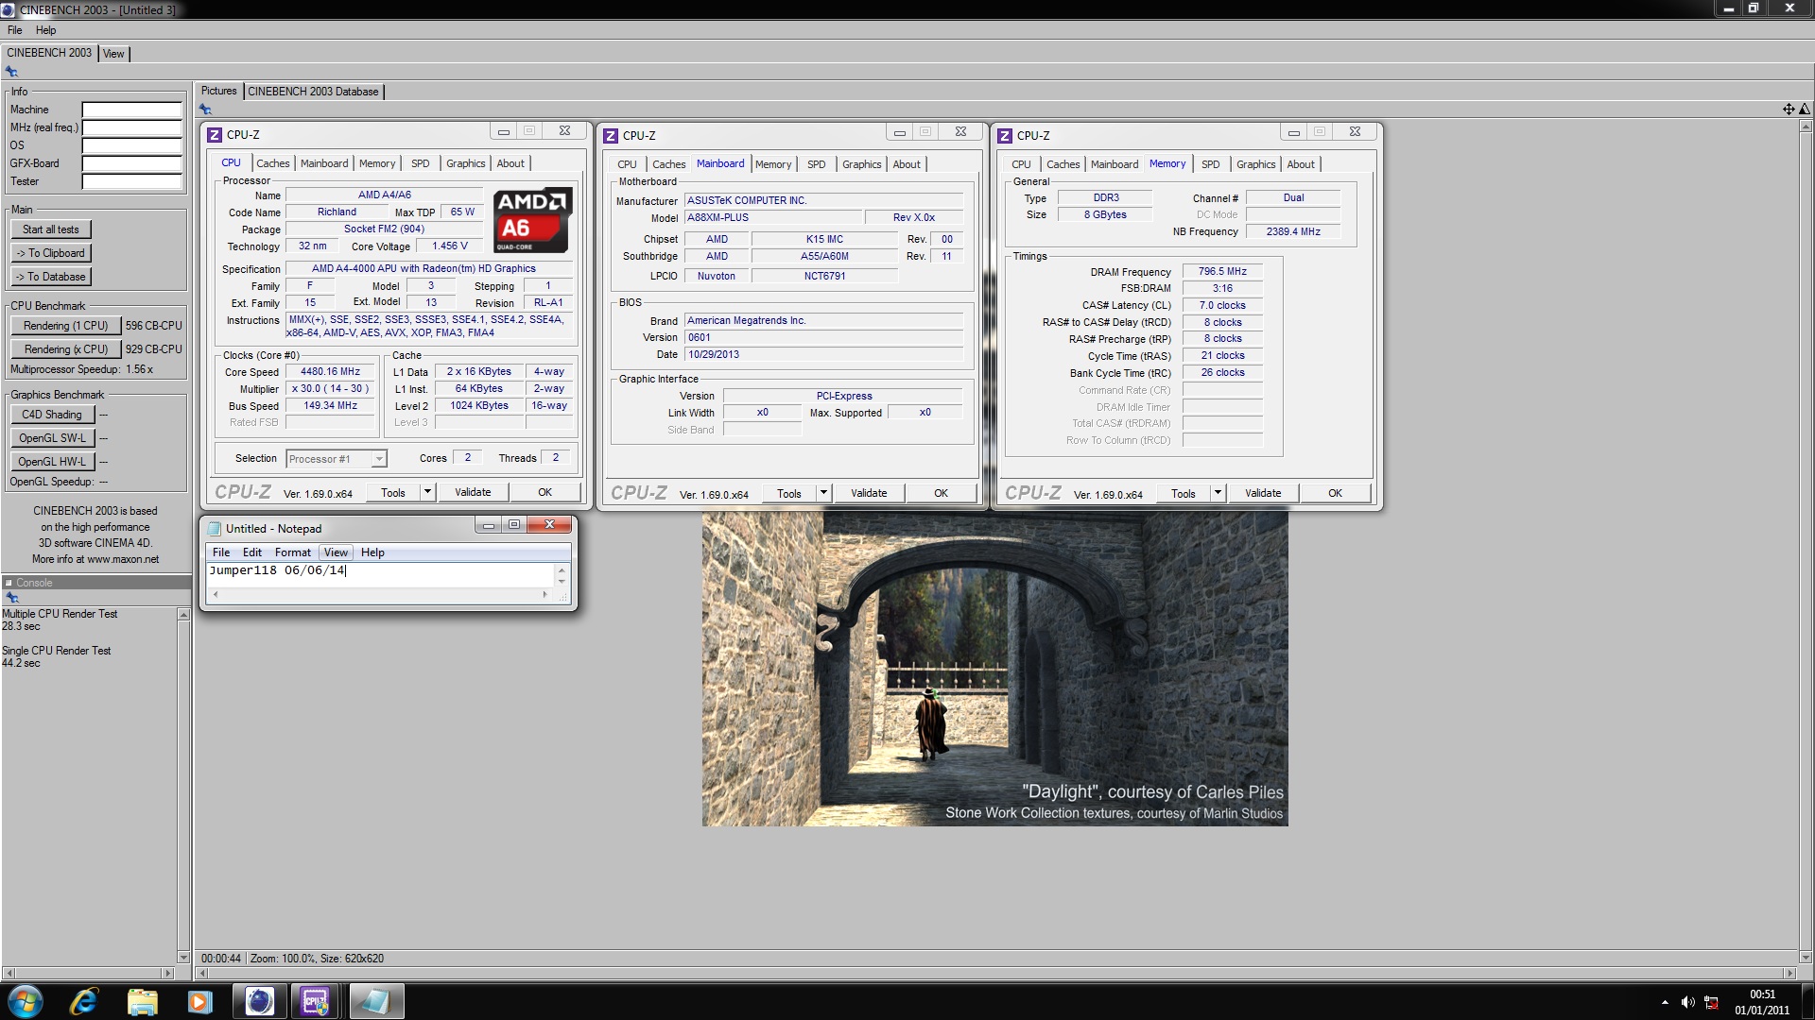Click the Daylight rendered scene image
The width and height of the screenshot is (1815, 1020).
tap(994, 669)
